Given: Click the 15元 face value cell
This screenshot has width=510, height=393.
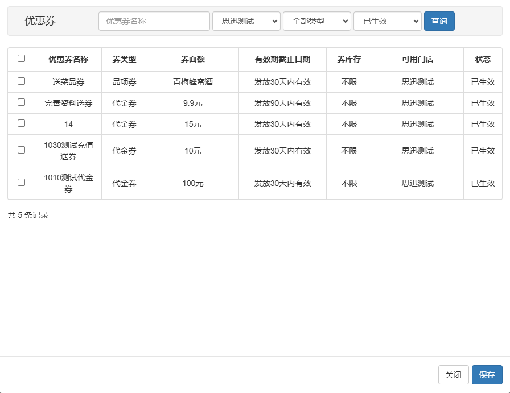Looking at the screenshot, I should [x=193, y=124].
